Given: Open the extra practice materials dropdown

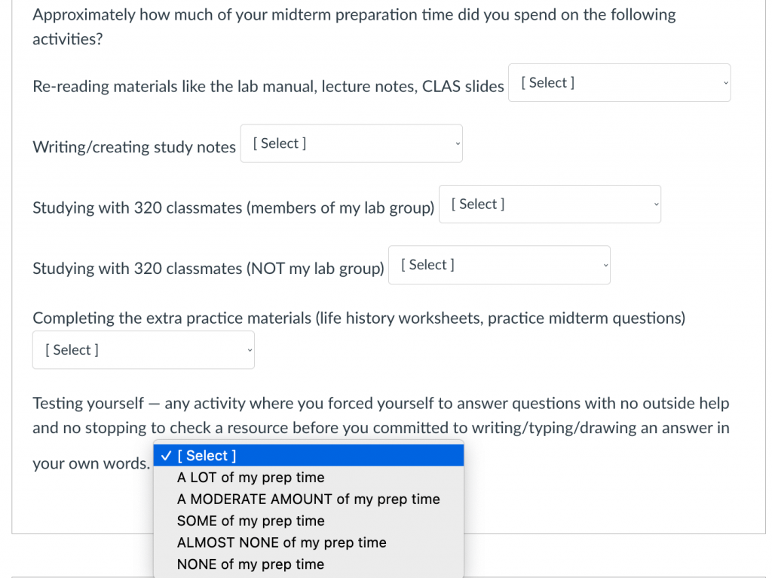Looking at the screenshot, I should click(x=143, y=350).
